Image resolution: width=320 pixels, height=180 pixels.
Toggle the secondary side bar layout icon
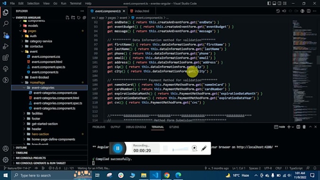[280, 3]
